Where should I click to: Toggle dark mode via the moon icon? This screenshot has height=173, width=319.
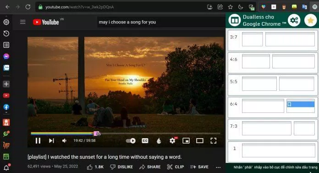[241, 7]
